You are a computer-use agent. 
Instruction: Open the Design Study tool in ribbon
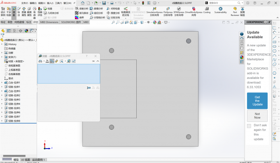click(3, 12)
